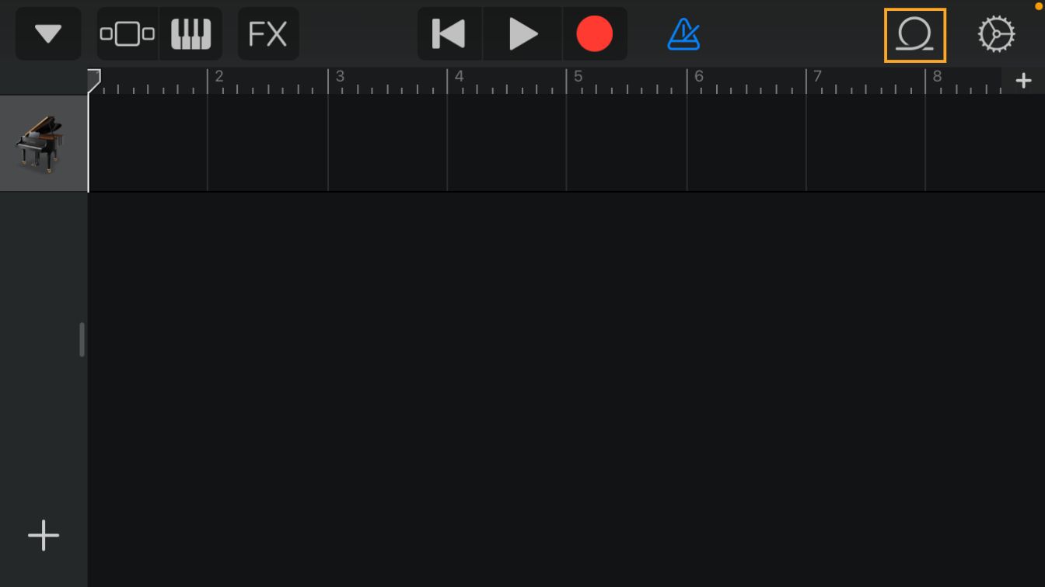The height and width of the screenshot is (587, 1045).
Task: Start playback with the Play button
Action: pos(522,34)
